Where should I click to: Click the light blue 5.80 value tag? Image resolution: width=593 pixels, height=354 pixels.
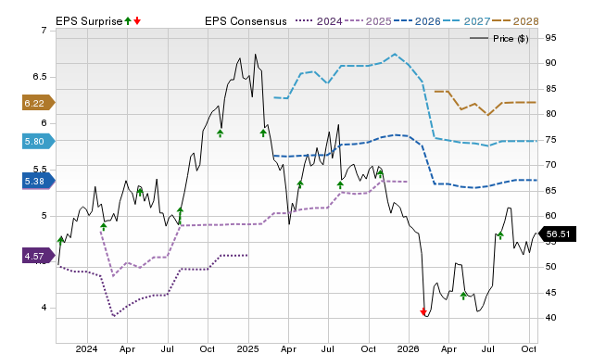(39, 142)
